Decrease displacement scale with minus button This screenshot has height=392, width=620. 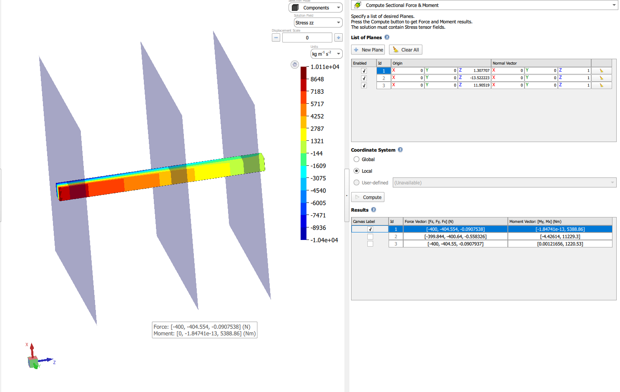(276, 37)
